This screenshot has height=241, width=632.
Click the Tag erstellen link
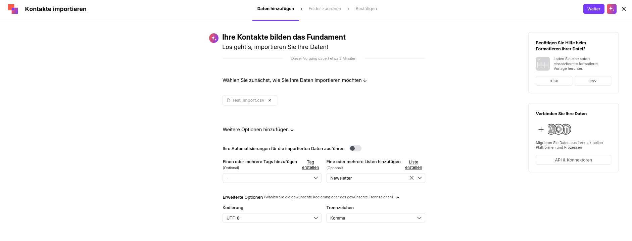310,165
